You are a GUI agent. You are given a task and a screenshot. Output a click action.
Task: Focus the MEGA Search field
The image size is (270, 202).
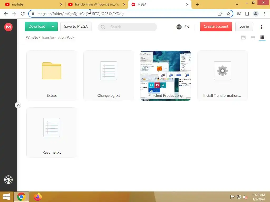click(x=127, y=27)
